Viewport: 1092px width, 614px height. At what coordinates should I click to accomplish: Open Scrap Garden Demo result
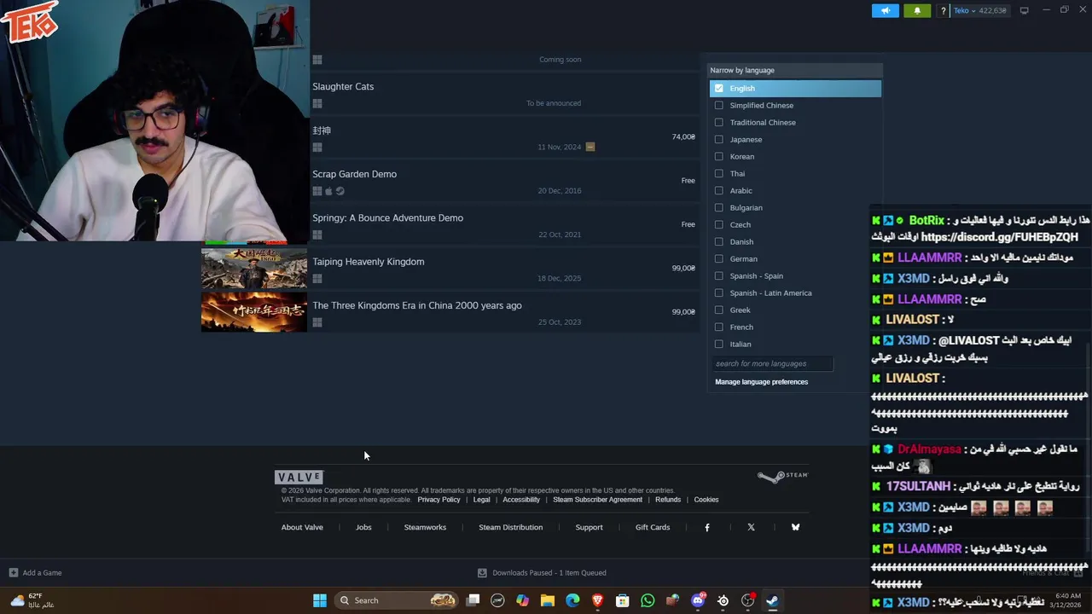tap(354, 174)
